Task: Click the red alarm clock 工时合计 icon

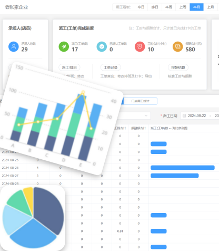Action: tap(140, 46)
